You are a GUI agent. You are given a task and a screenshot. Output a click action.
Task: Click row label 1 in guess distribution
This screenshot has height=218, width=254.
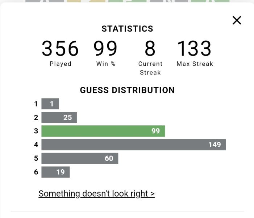click(x=36, y=104)
